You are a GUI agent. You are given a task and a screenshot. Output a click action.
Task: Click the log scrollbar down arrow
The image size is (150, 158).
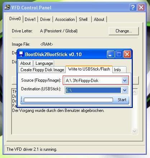click(134, 131)
